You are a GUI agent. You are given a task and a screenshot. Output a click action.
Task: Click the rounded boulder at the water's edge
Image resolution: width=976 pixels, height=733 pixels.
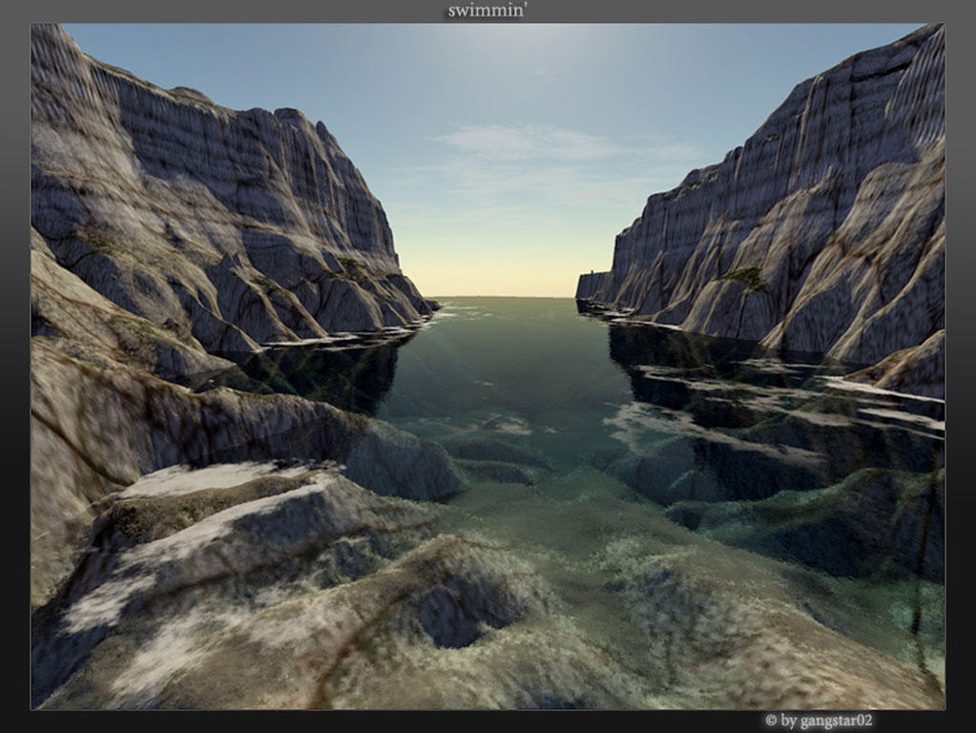pos(405,463)
